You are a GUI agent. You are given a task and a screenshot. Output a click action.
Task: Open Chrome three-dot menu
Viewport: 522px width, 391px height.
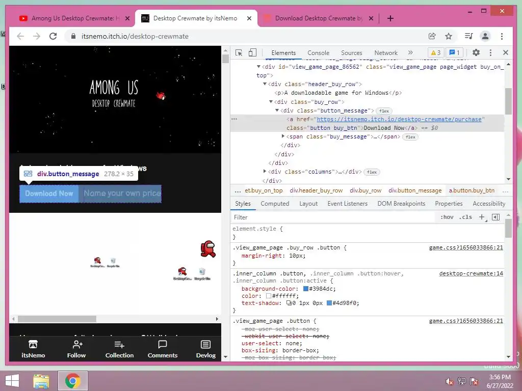502,36
